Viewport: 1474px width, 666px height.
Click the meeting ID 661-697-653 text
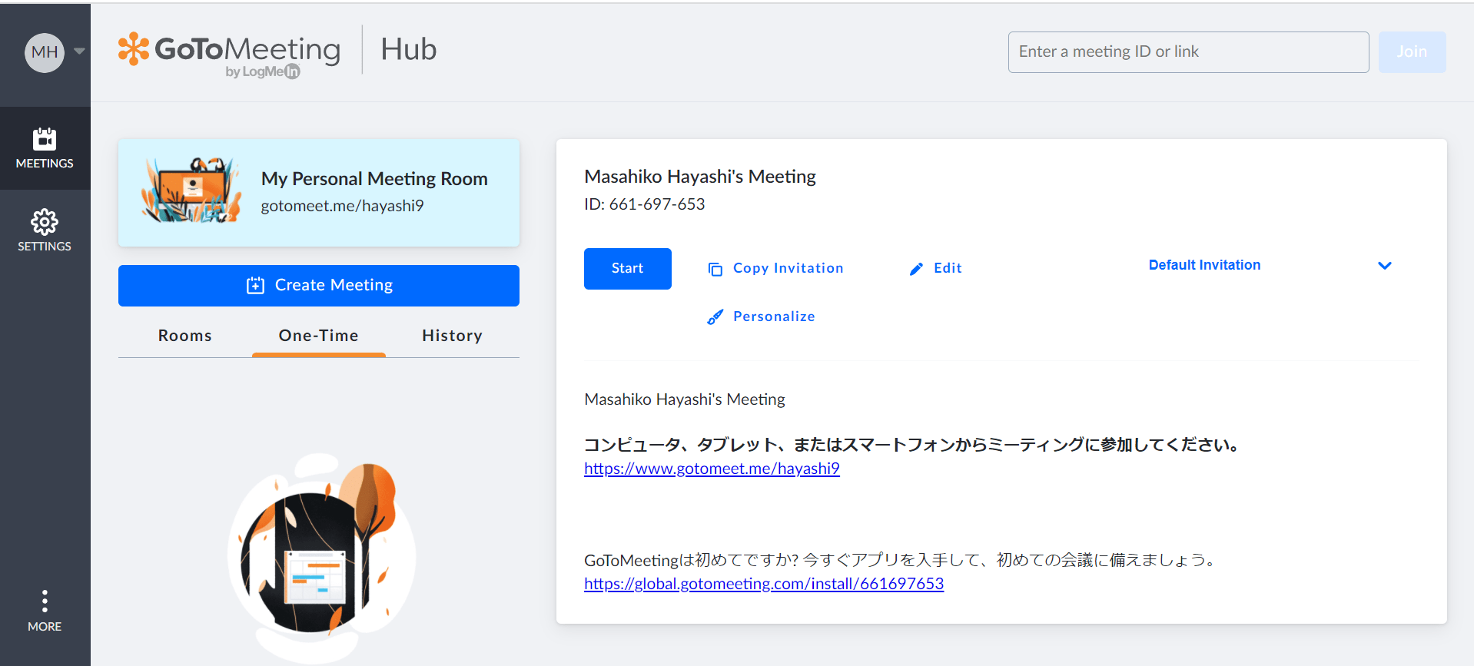(644, 204)
